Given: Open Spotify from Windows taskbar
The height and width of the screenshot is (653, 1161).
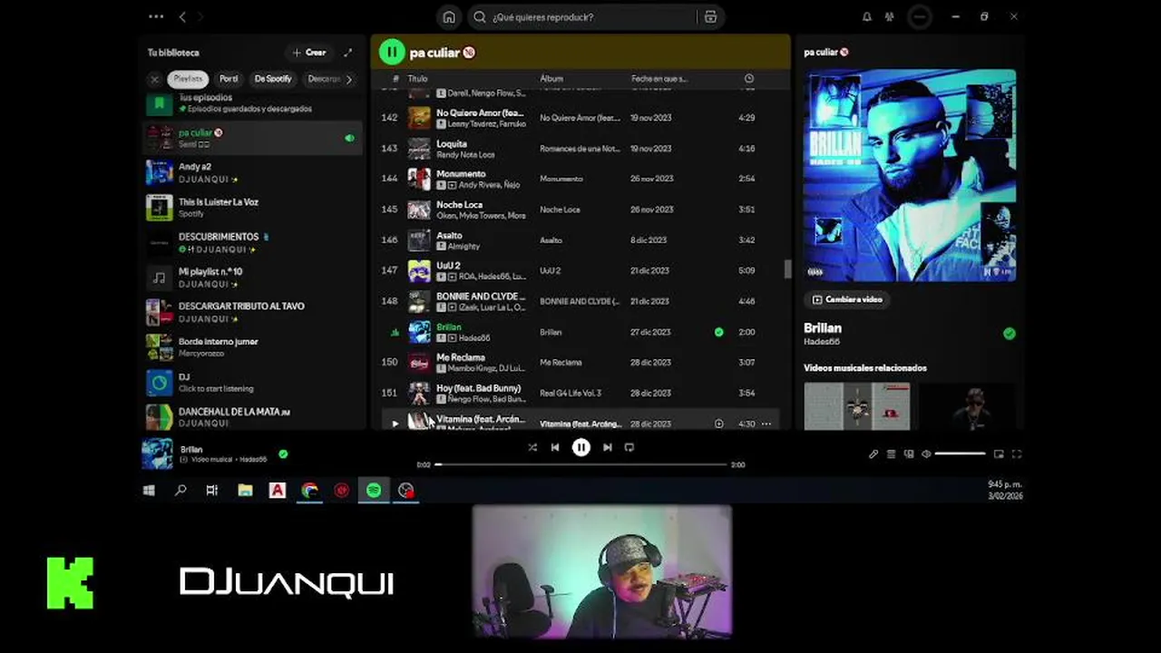Looking at the screenshot, I should 374,490.
